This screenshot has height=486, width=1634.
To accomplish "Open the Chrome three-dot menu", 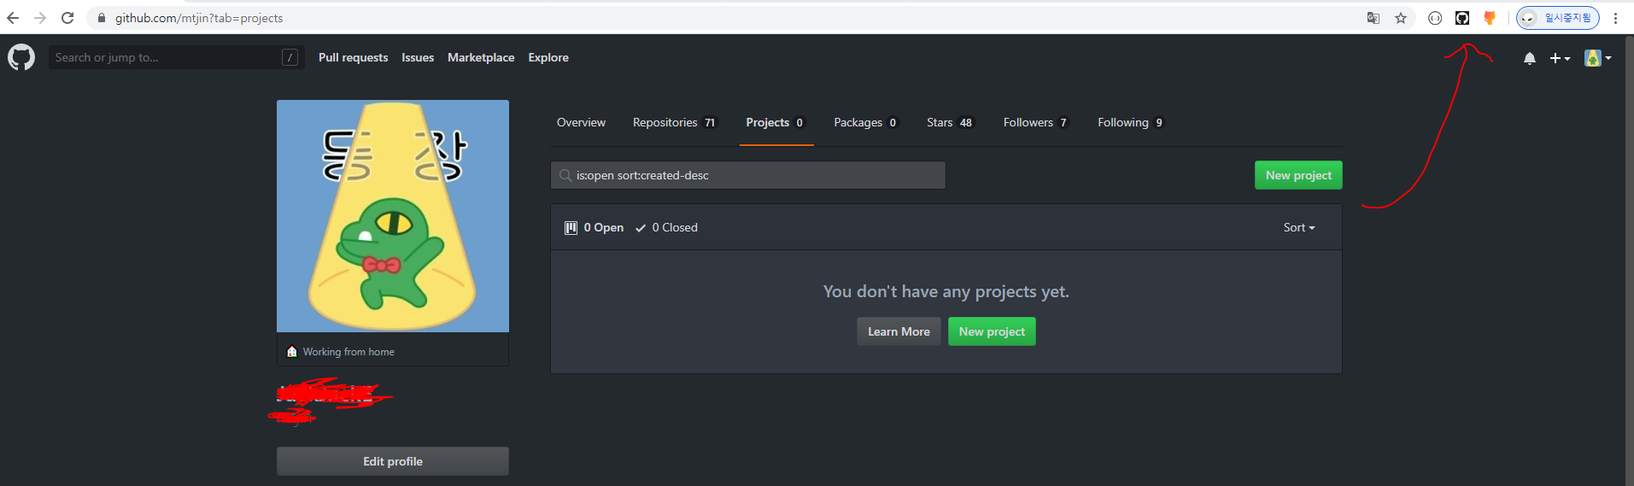I will coord(1616,18).
